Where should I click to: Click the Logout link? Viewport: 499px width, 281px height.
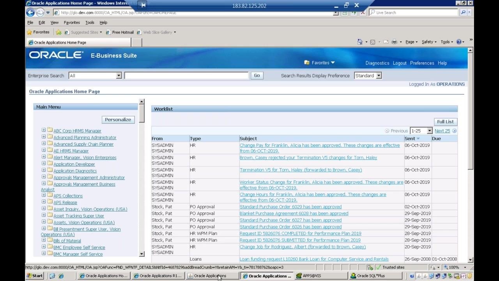[x=400, y=63]
